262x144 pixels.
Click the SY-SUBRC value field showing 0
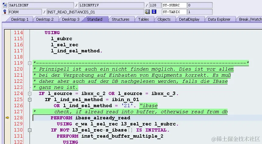point(200,5)
